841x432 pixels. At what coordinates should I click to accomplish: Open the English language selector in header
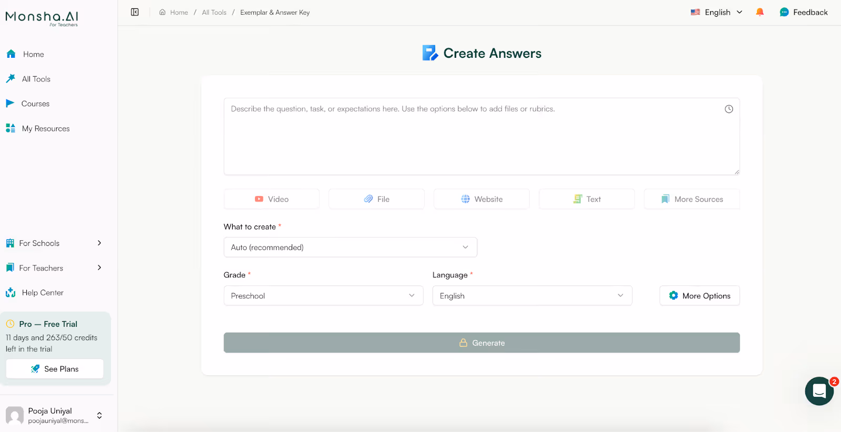(x=717, y=12)
